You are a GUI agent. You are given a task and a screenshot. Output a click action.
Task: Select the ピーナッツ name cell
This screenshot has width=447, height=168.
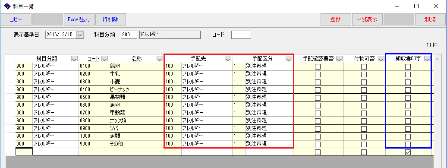click(136, 89)
